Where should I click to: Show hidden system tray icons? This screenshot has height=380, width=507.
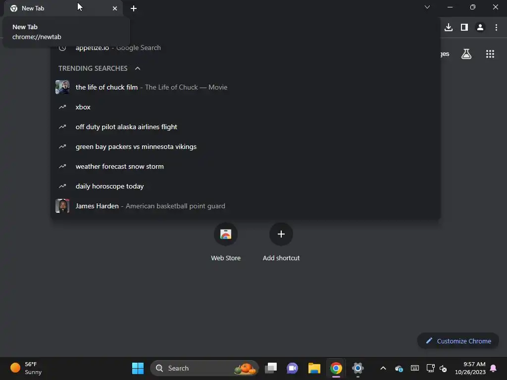coord(383,368)
